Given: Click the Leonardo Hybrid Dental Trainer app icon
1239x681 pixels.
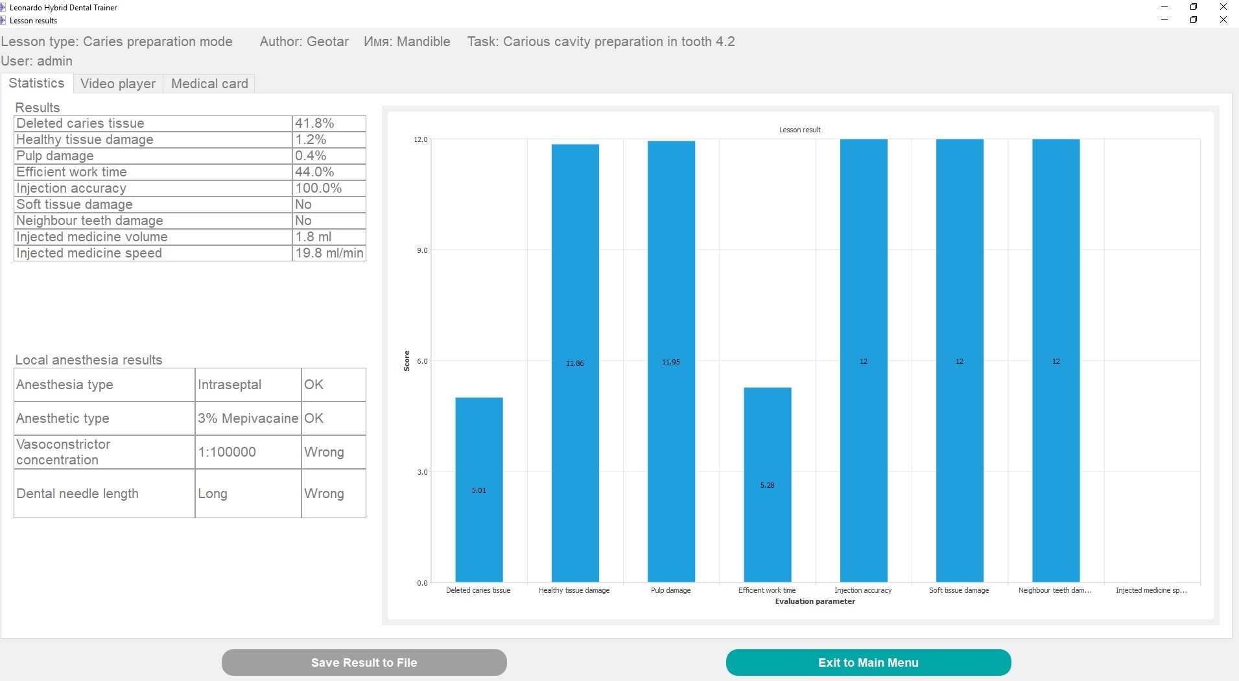Looking at the screenshot, I should point(3,7).
